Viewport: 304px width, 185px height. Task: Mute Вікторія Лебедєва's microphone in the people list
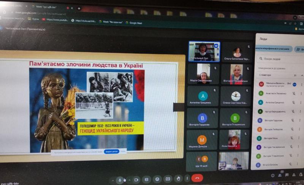pyautogui.click(x=292, y=129)
